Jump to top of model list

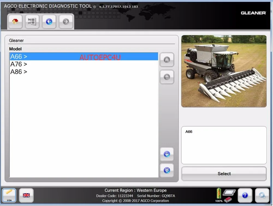tap(167, 60)
